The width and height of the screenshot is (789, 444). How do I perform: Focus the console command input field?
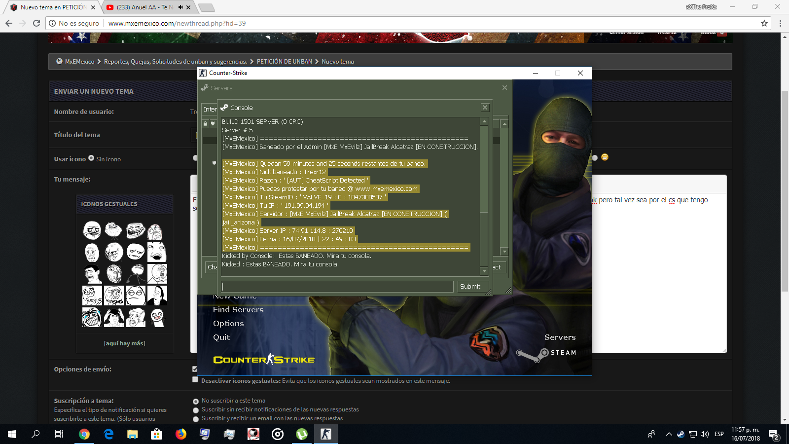tap(337, 287)
